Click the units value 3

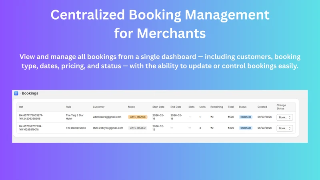[200, 128]
